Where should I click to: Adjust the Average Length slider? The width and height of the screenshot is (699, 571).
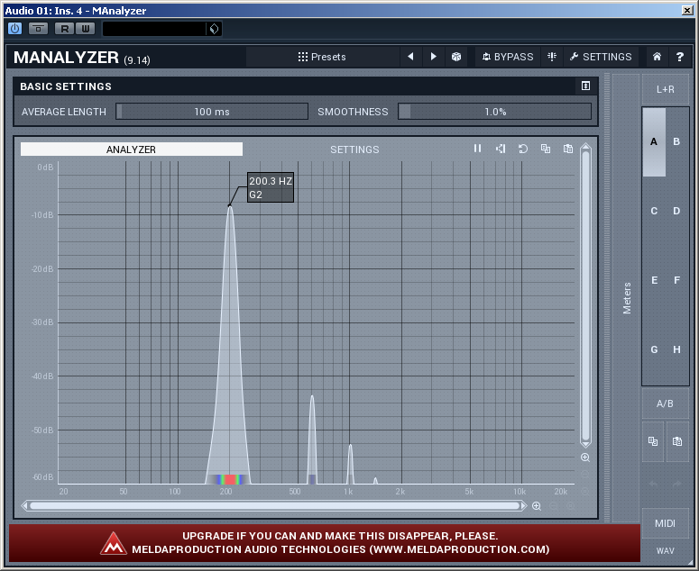(212, 112)
